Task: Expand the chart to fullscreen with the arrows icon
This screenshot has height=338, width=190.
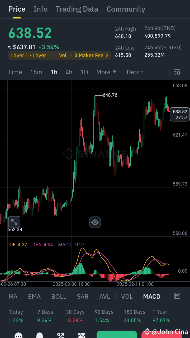Action: pyautogui.click(x=14, y=222)
